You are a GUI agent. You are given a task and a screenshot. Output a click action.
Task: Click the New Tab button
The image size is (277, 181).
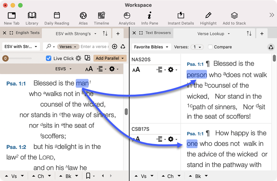coord(12,18)
